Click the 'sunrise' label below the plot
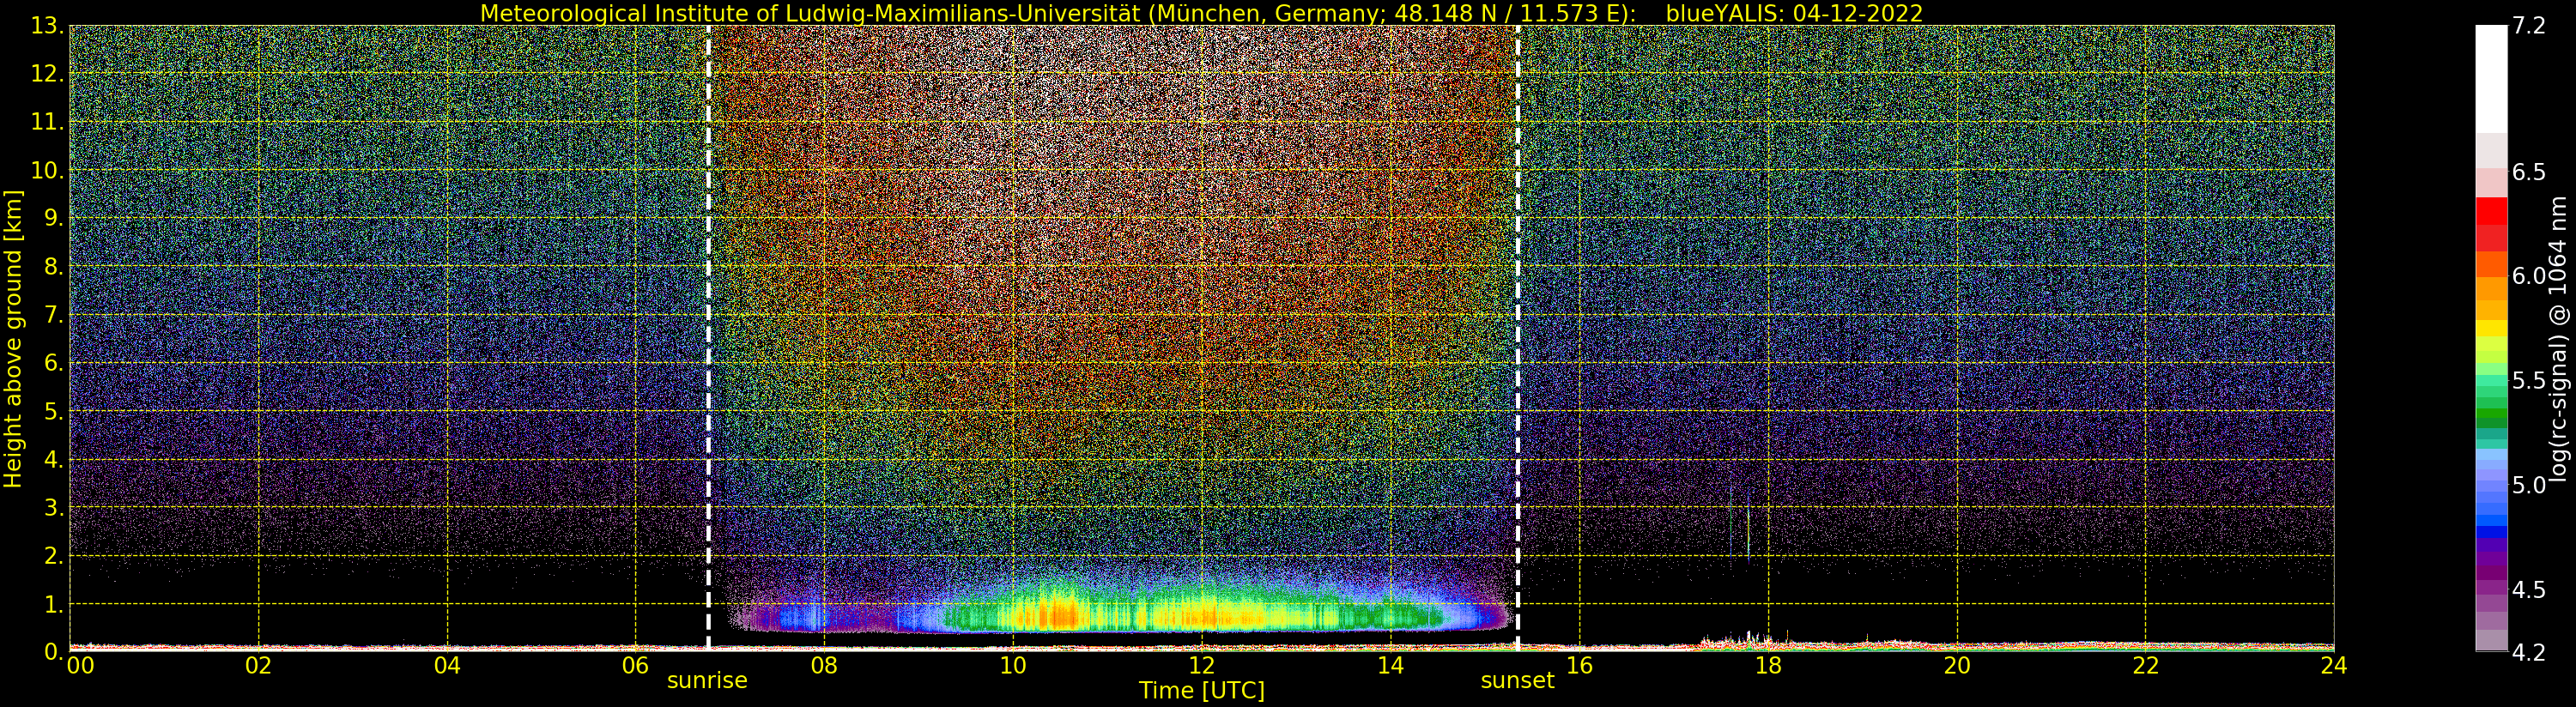 tap(707, 680)
